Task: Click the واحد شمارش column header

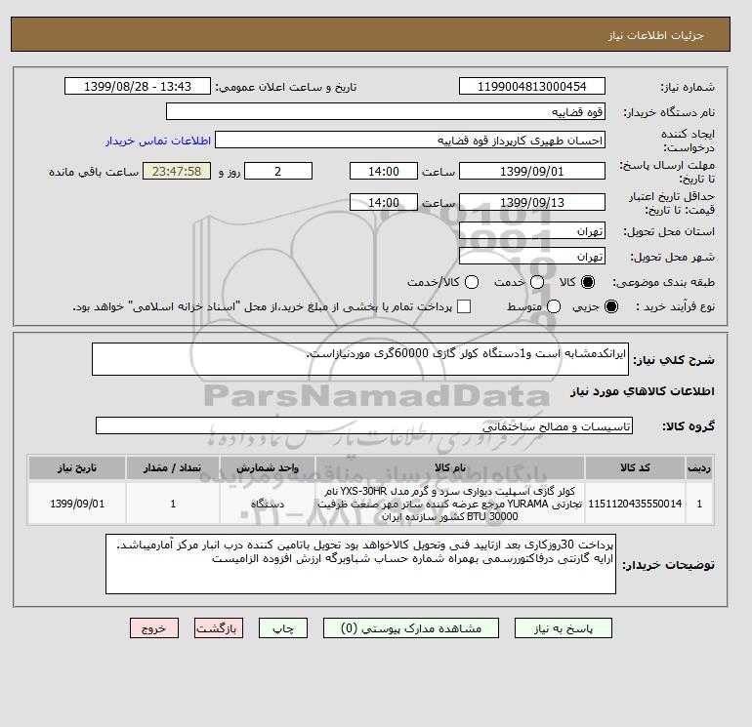Action: (268, 467)
